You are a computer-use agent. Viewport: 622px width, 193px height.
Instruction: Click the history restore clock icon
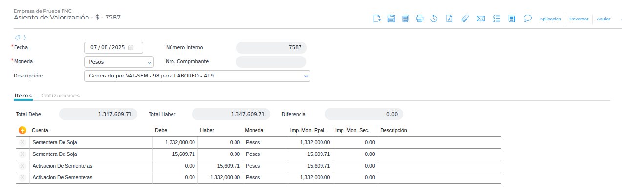(x=434, y=19)
